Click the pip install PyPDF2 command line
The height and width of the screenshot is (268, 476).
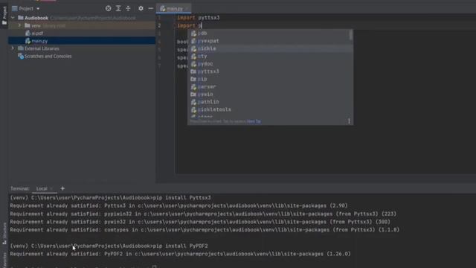pos(109,246)
